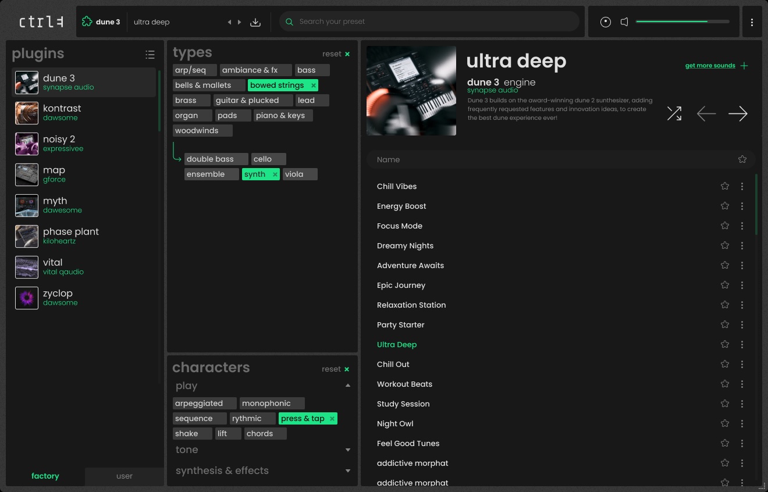Go to previous preset with left arrow
This screenshot has height=492, width=768.
point(706,113)
